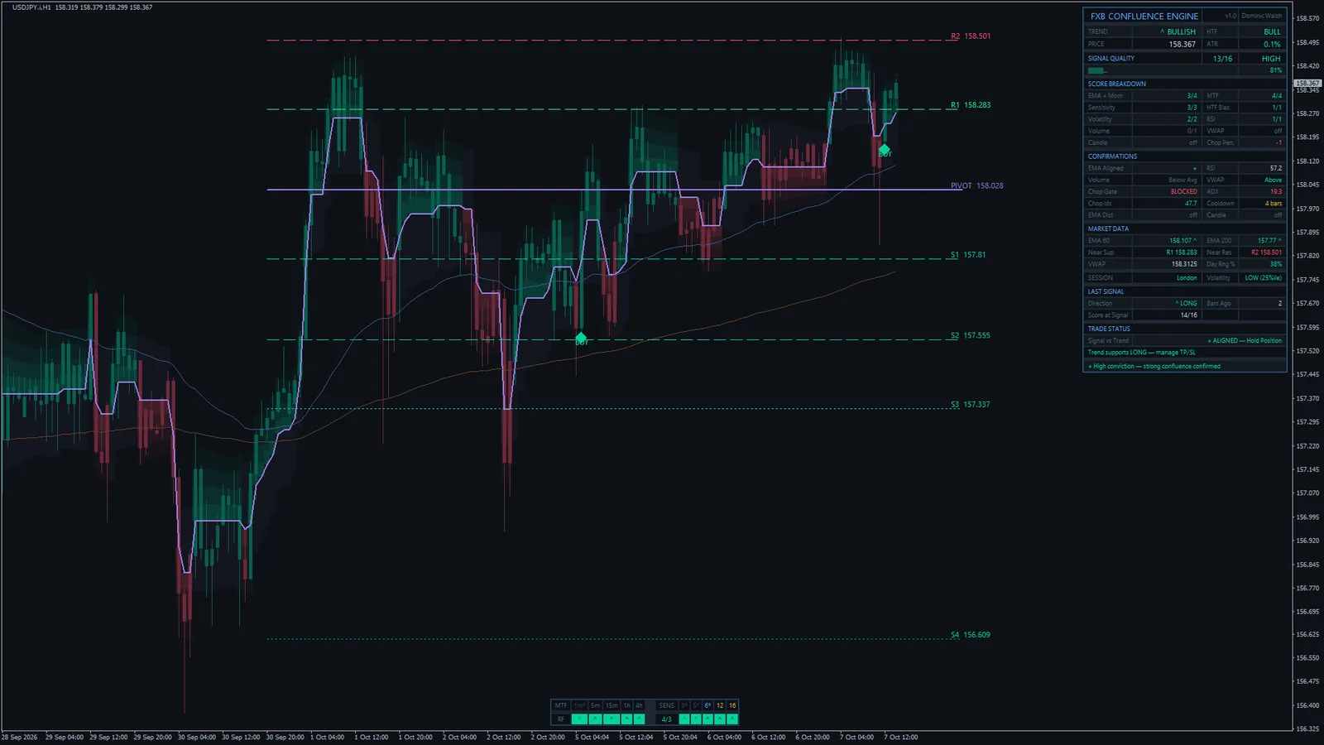This screenshot has height=745, width=1324.
Task: Click the Dominic Walsh author label
Action: (x=1261, y=16)
